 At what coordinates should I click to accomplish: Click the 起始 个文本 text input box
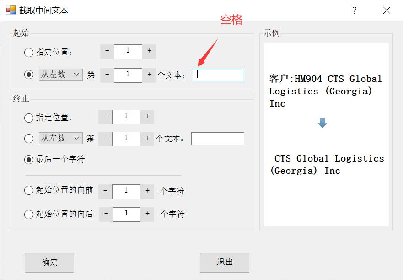click(218, 75)
